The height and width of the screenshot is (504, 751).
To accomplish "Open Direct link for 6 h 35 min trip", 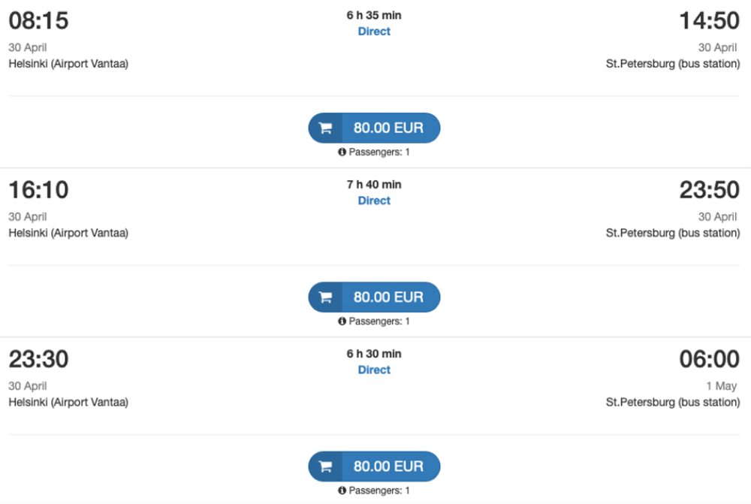I will click(374, 31).
